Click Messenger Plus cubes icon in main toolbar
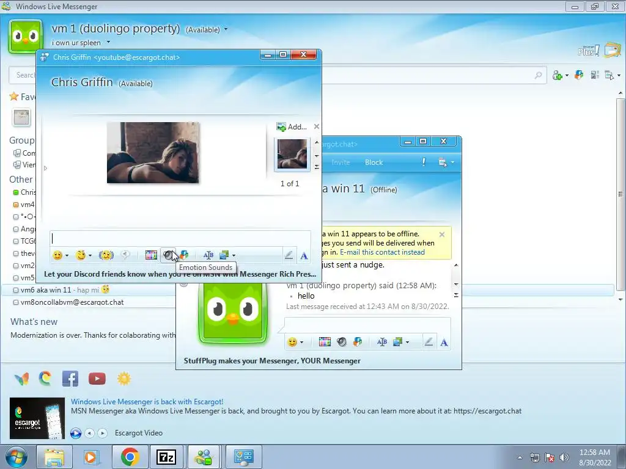The width and height of the screenshot is (626, 469). click(579, 75)
